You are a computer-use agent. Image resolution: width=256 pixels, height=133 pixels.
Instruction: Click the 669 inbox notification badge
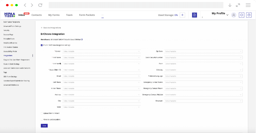point(27,14)
